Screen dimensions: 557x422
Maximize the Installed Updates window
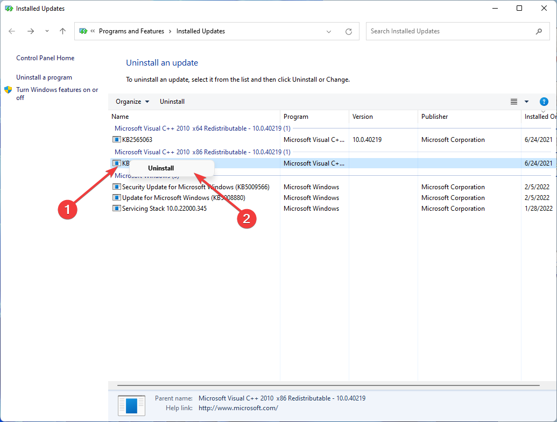519,8
